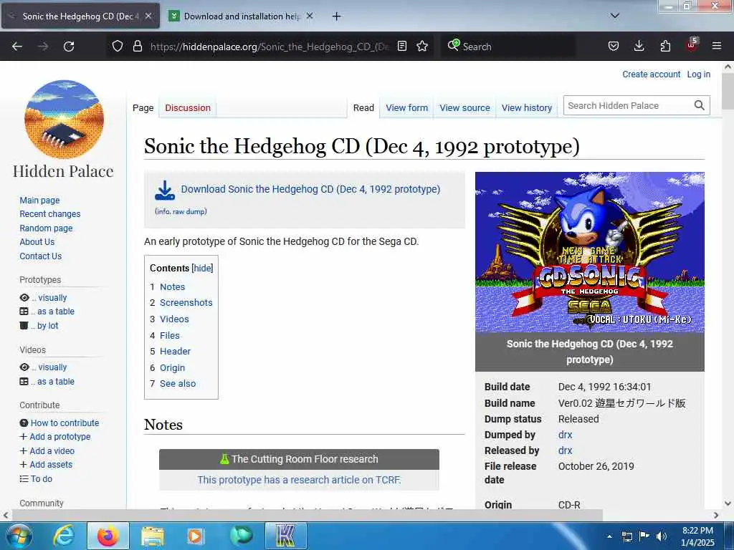The width and height of the screenshot is (734, 550).
Task: Open the Windows Start button
Action: point(19,536)
